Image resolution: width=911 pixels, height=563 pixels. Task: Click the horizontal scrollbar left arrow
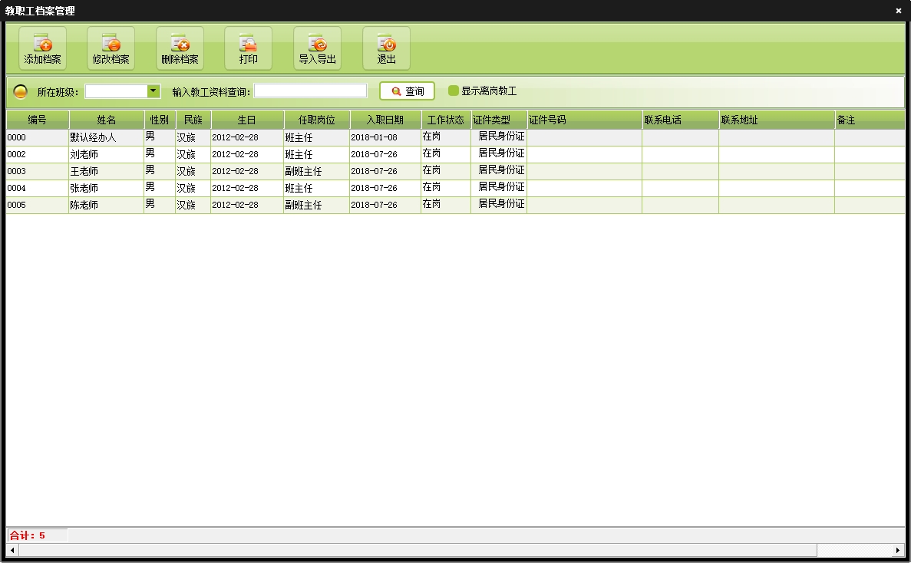pos(12,550)
